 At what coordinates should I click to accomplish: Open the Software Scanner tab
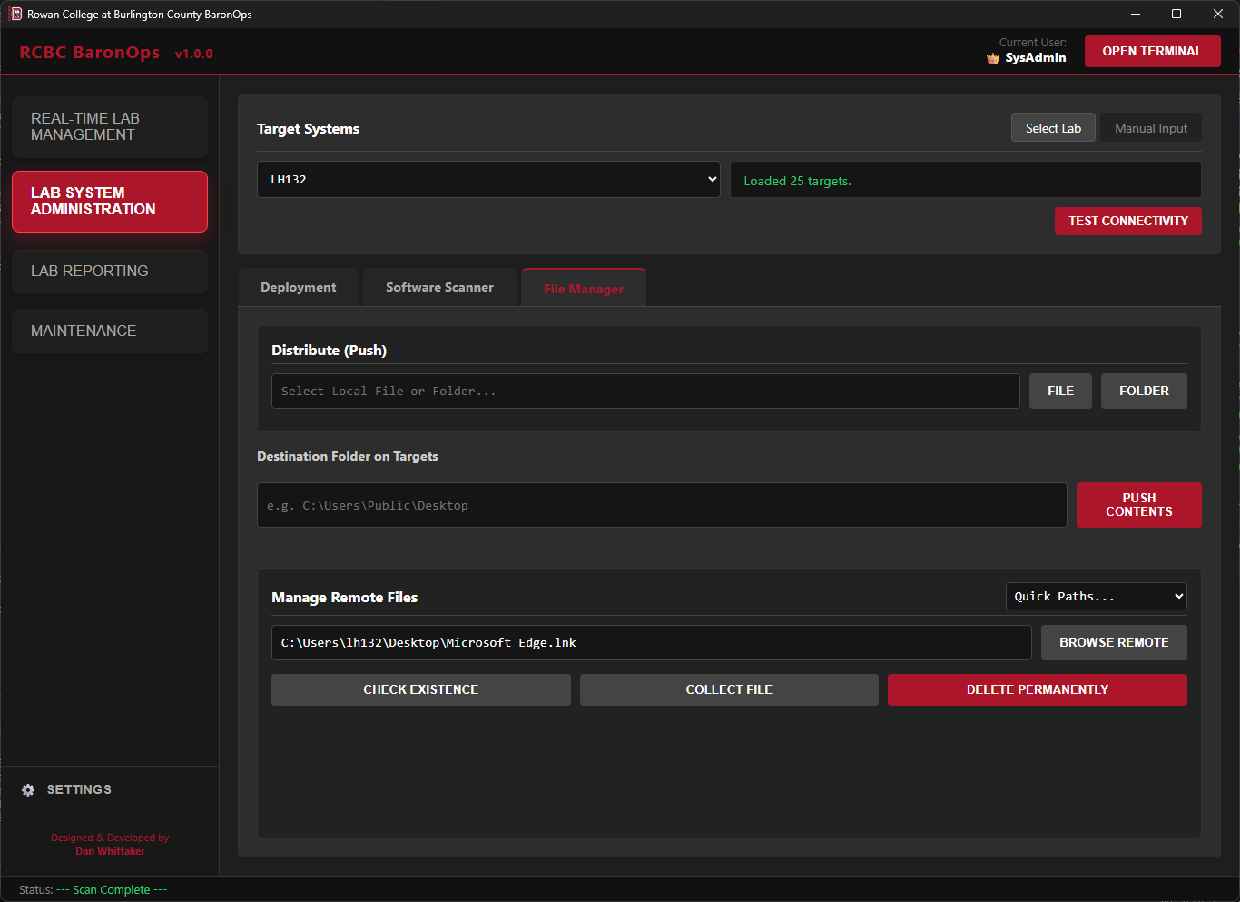[x=438, y=286]
